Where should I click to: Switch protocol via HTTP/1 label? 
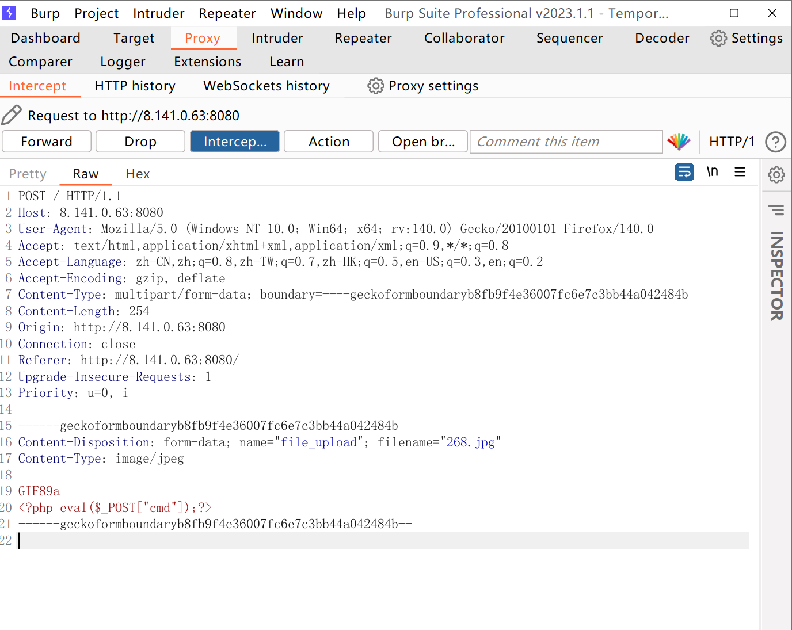point(732,142)
